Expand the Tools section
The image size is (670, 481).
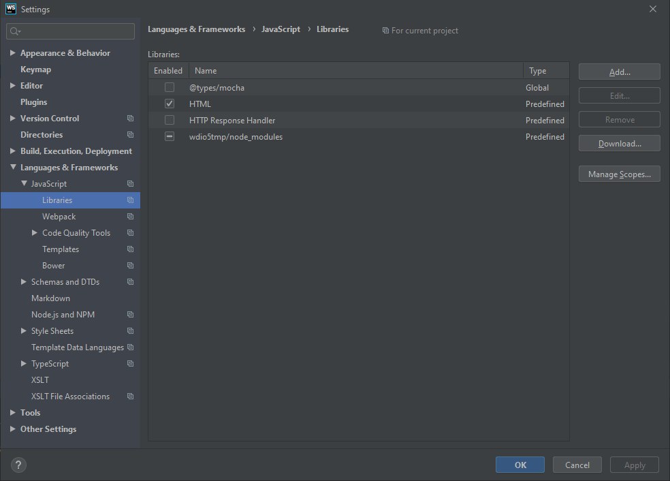click(x=13, y=413)
